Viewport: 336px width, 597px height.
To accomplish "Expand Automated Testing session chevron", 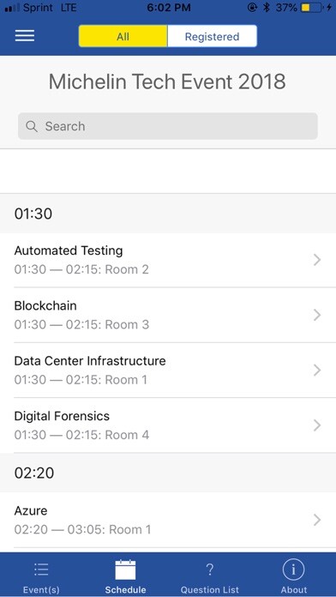I will click(x=317, y=260).
